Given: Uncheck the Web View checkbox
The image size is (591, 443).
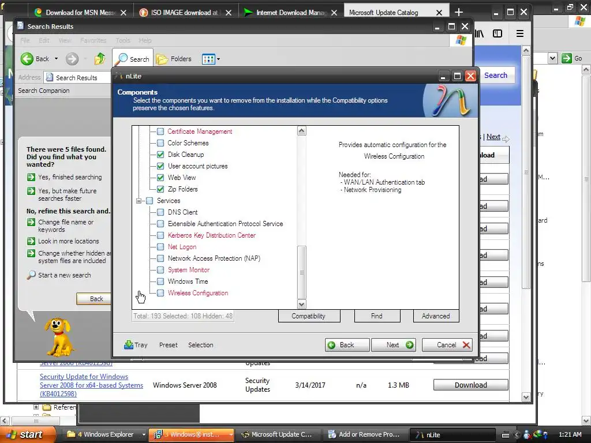Looking at the screenshot, I should (x=160, y=178).
